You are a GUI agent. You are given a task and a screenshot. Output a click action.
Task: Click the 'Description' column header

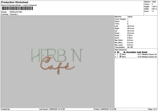[131, 52]
